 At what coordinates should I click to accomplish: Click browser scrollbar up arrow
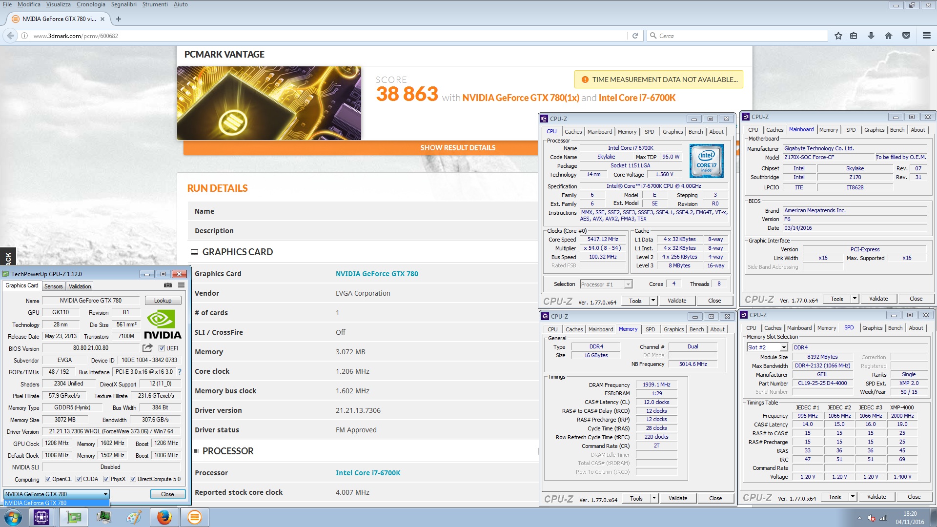tap(933, 50)
